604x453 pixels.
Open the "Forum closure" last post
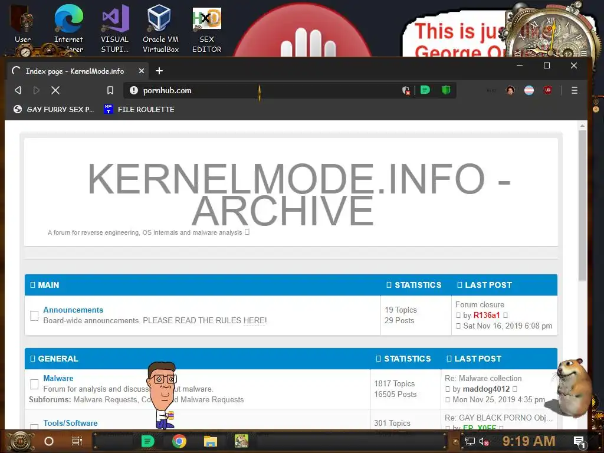click(480, 304)
